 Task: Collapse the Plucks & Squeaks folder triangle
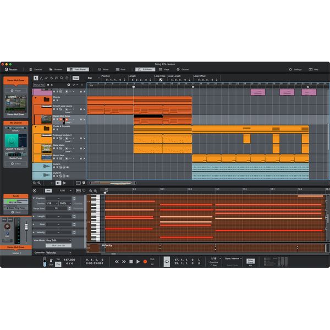click(36, 127)
